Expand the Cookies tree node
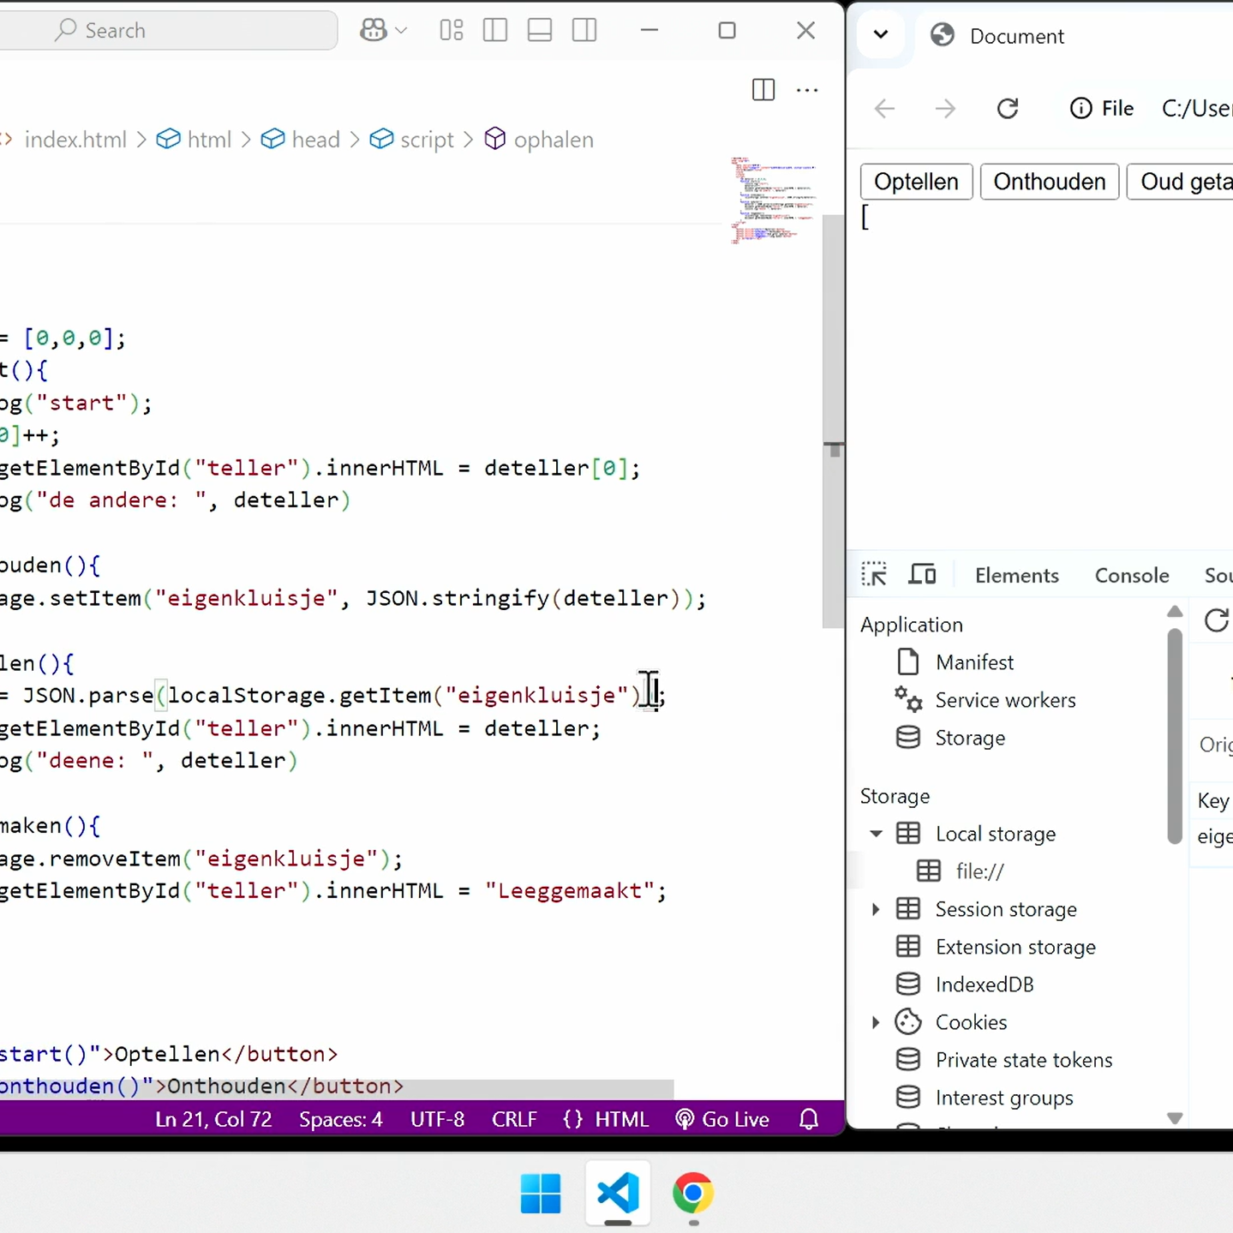The height and width of the screenshot is (1233, 1233). point(876,1022)
